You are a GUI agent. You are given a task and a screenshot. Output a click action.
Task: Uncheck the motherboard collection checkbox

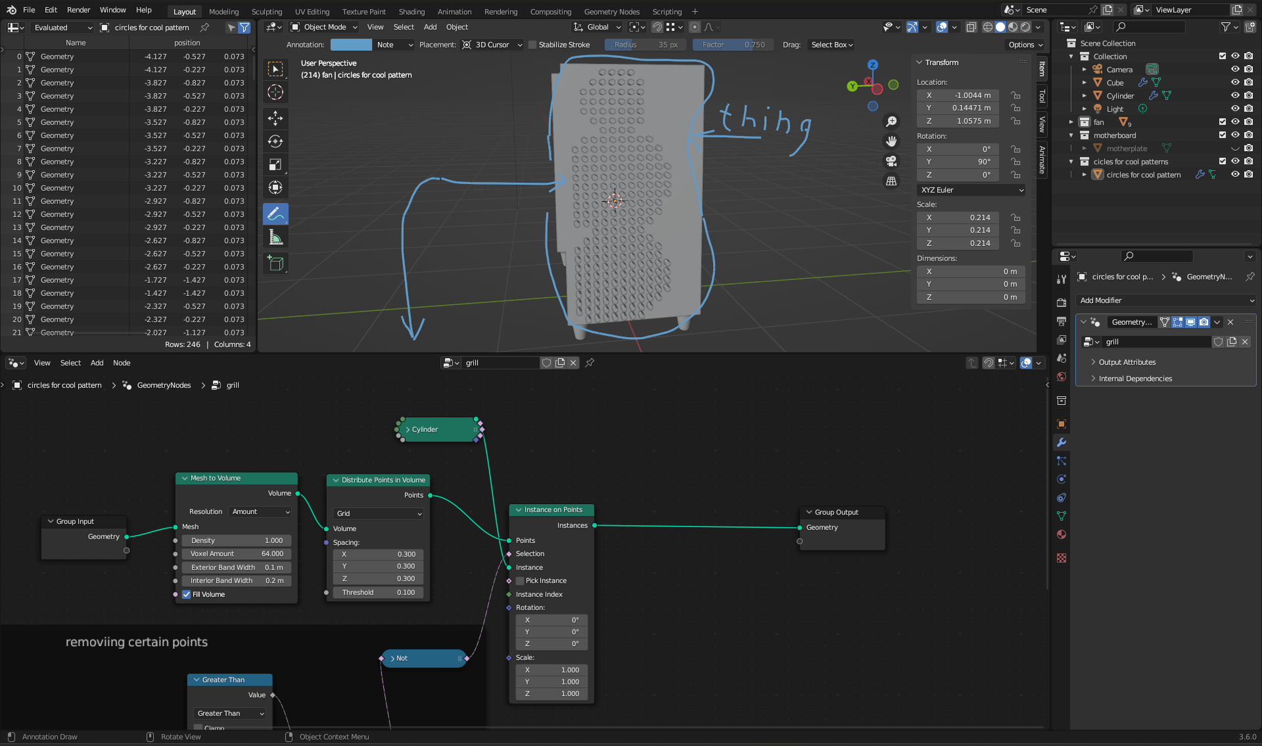1222,135
